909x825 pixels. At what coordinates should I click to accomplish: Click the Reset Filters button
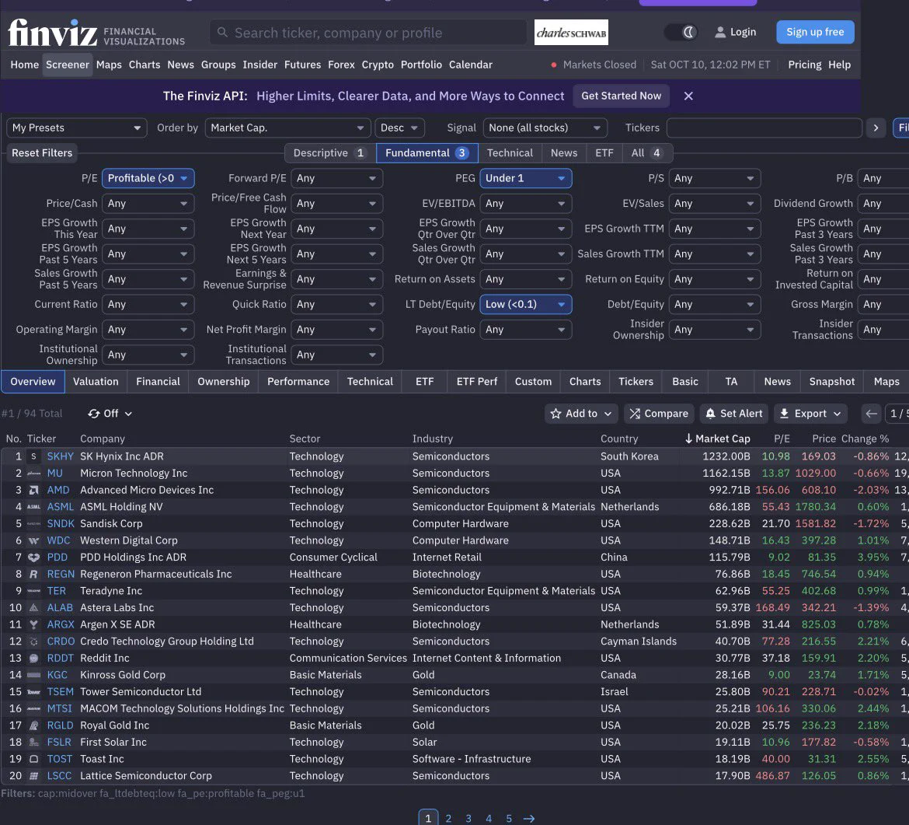pos(42,153)
